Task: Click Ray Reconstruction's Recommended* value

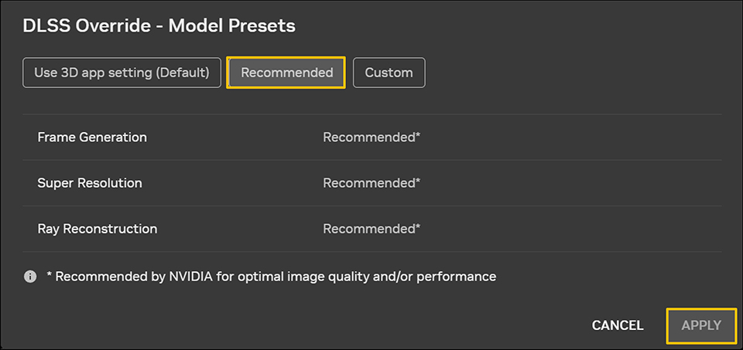Action: 371,229
